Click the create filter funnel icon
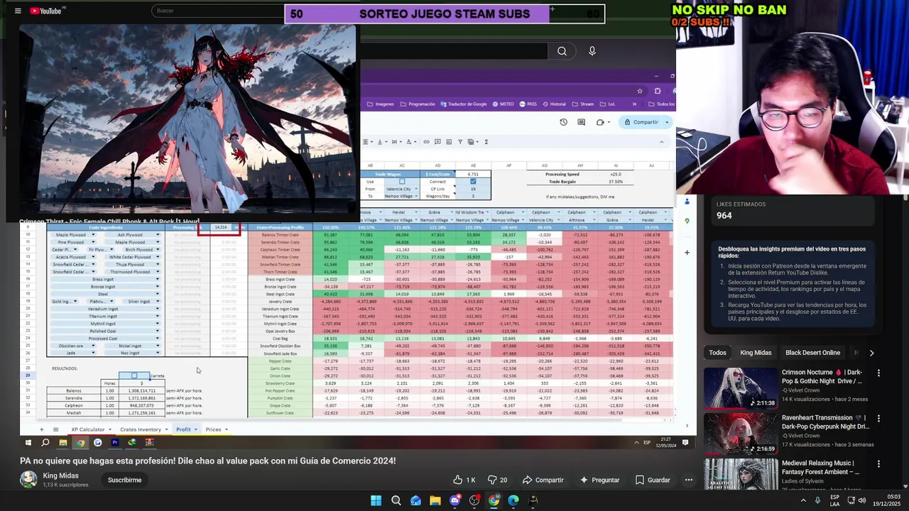This screenshot has height=511, width=909. [x=460, y=142]
